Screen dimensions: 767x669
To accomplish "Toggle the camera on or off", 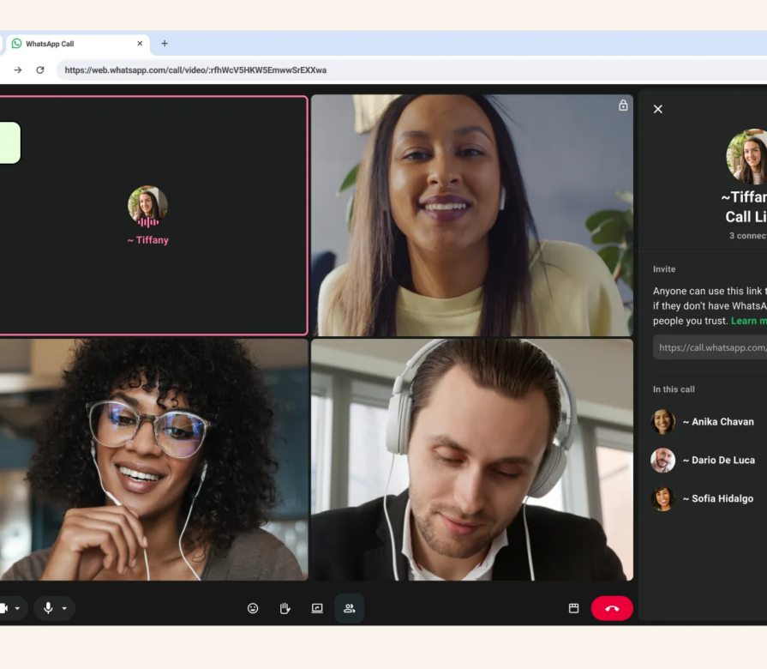I will [3, 608].
